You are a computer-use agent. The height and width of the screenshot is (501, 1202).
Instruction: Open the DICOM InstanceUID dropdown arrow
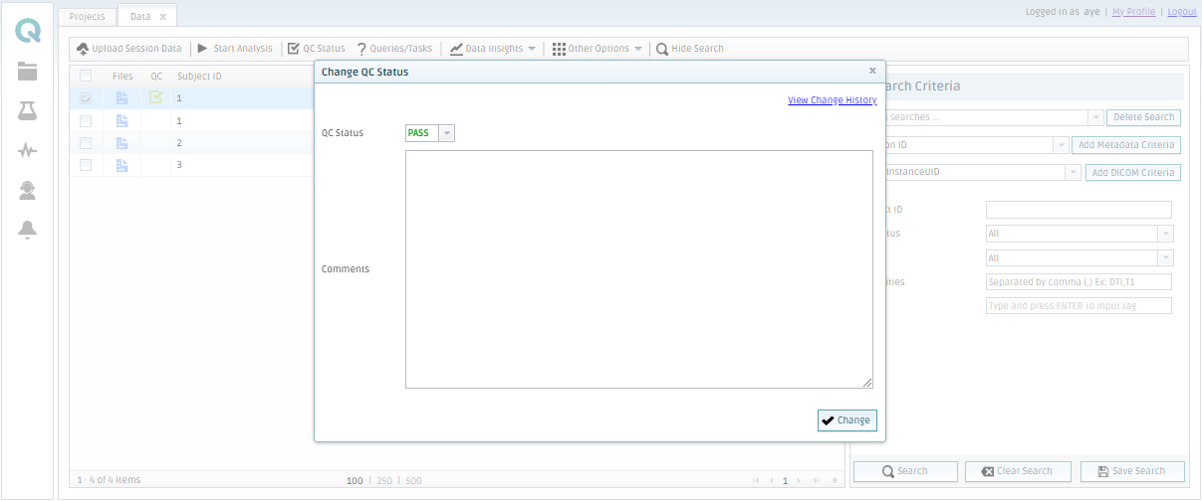[1074, 173]
